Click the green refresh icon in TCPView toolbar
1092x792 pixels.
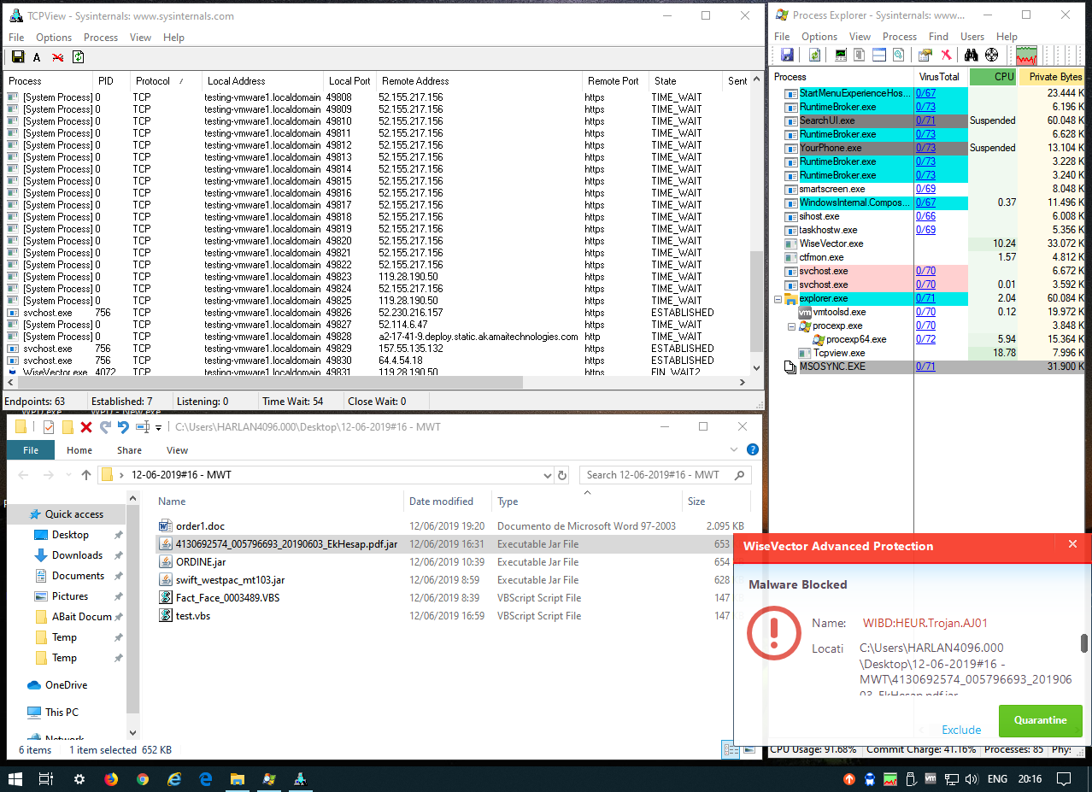[78, 57]
